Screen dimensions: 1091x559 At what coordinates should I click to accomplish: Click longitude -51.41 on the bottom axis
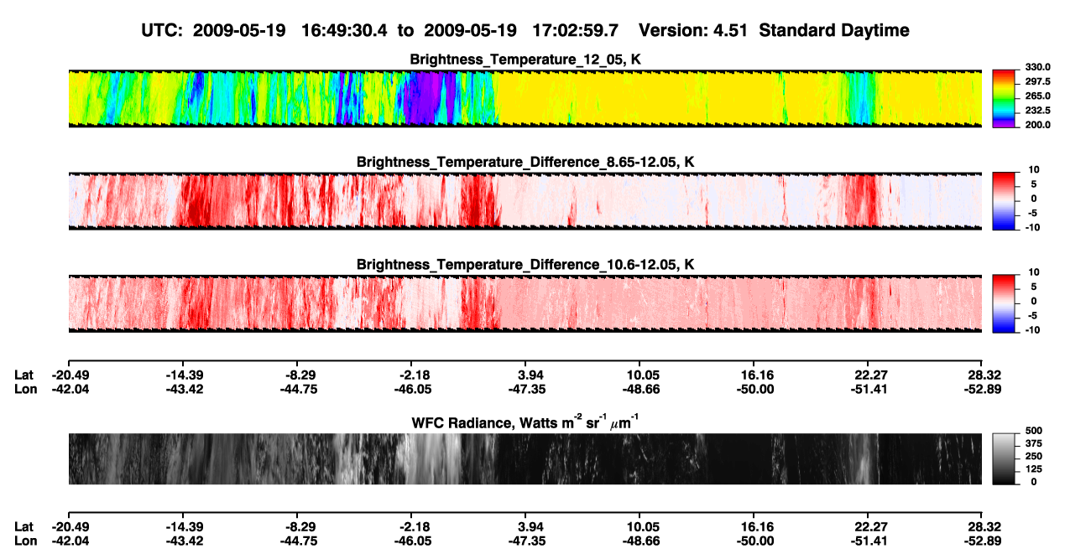coord(869,540)
